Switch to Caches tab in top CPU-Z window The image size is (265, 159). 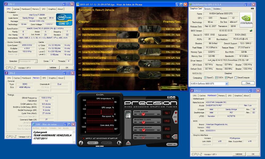click(x=16, y=9)
